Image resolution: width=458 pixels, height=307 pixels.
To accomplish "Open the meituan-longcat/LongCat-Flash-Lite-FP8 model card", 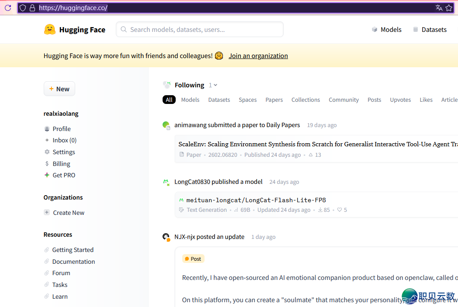I will [x=256, y=200].
